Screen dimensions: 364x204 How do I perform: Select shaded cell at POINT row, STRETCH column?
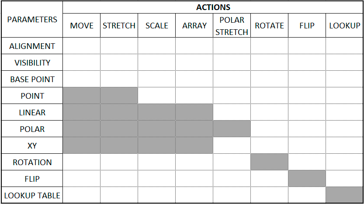point(119,96)
